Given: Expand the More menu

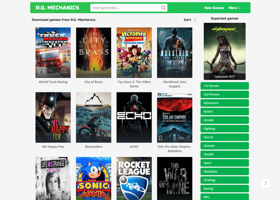Looking at the screenshot, I should click(x=234, y=8).
